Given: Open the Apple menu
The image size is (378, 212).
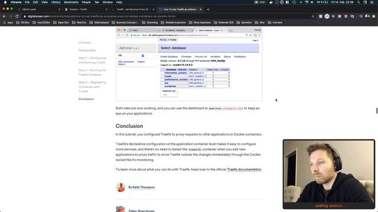Looking at the screenshot, I should tap(5, 2).
